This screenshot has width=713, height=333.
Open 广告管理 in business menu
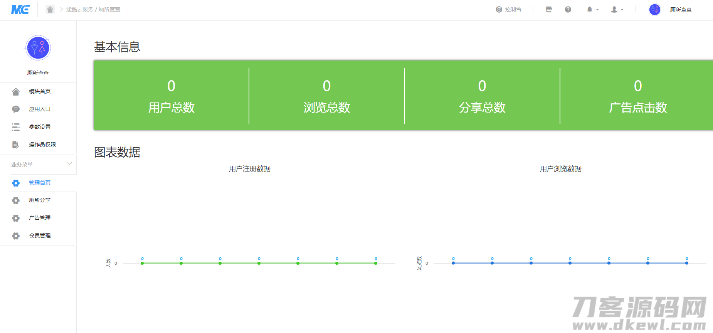coord(40,218)
